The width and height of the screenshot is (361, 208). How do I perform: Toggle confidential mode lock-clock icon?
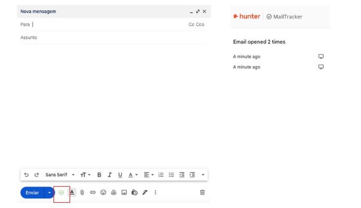(x=134, y=192)
